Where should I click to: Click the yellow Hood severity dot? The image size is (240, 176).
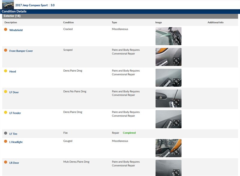[x=6, y=71]
